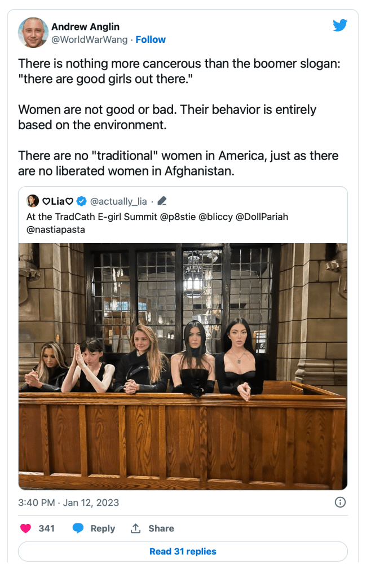The height and width of the screenshot is (577, 371).
Task: Click Lia's small avatar in quoted tweet
Action: tap(33, 201)
